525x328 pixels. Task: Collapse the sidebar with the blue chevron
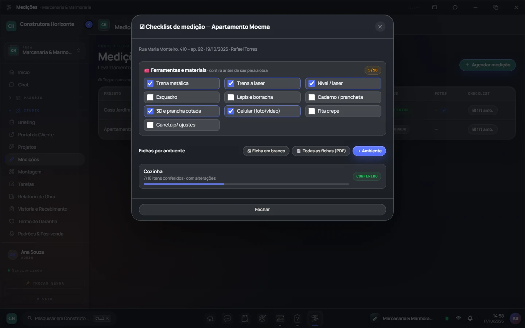coord(89,24)
